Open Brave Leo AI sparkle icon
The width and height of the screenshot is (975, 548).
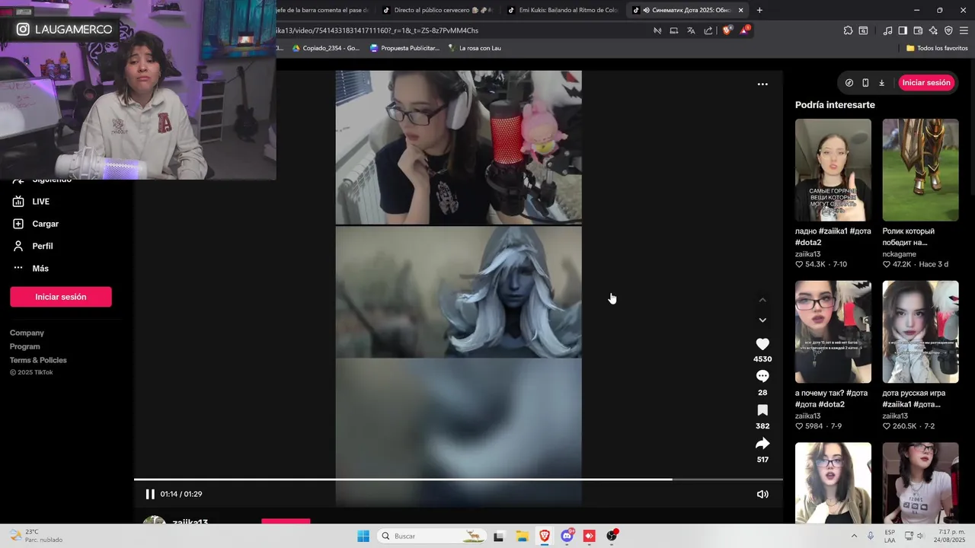[x=933, y=30]
